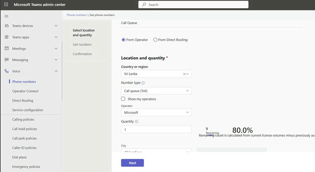Click the sidebar navigation scrollbar
The width and height of the screenshot is (315, 172).
tap(62, 71)
